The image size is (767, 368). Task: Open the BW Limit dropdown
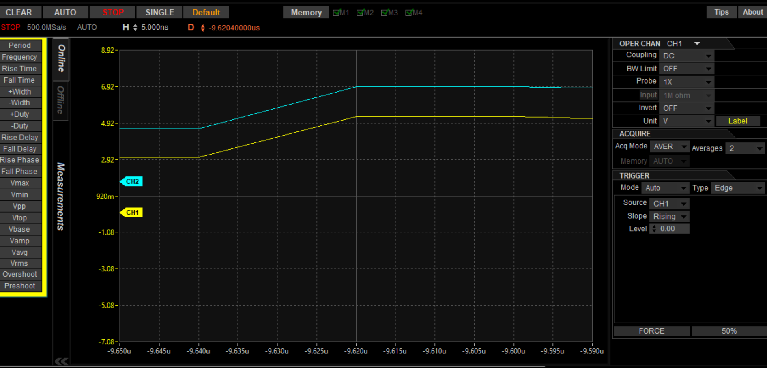click(x=686, y=69)
